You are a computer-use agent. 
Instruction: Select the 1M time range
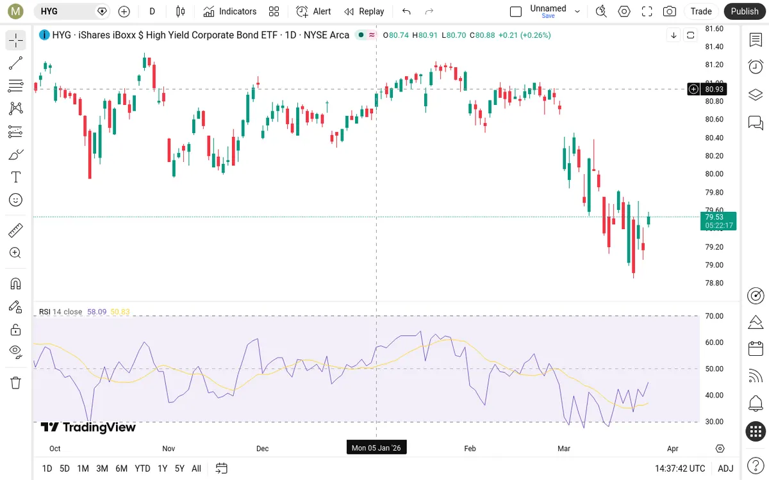pos(83,468)
